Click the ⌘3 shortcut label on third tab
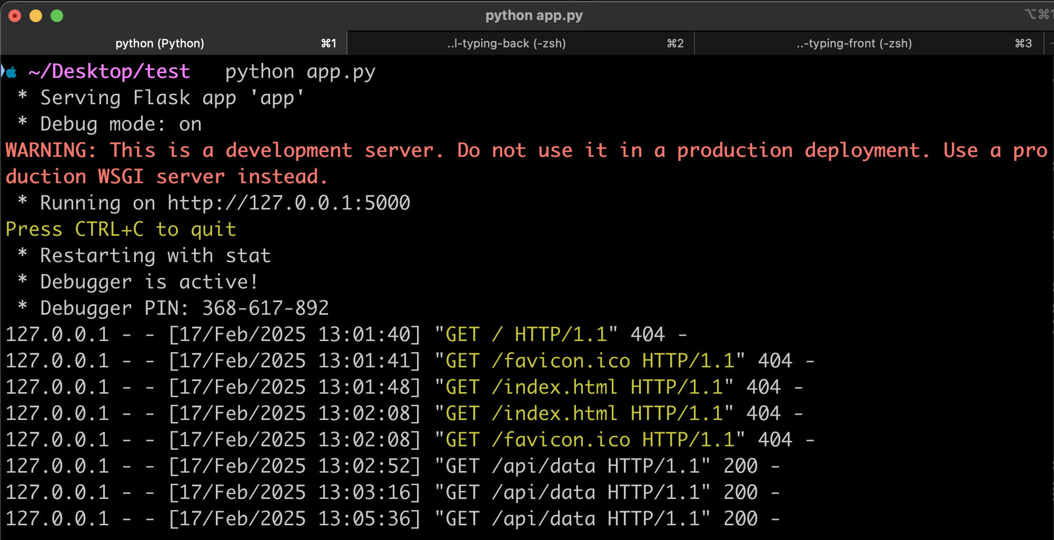Image resolution: width=1054 pixels, height=540 pixels. (1023, 43)
